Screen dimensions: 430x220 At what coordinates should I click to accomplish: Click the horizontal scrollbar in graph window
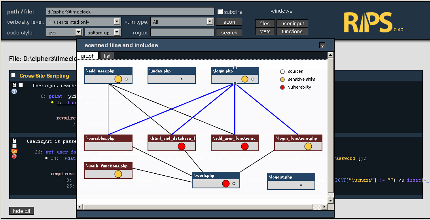(202, 207)
